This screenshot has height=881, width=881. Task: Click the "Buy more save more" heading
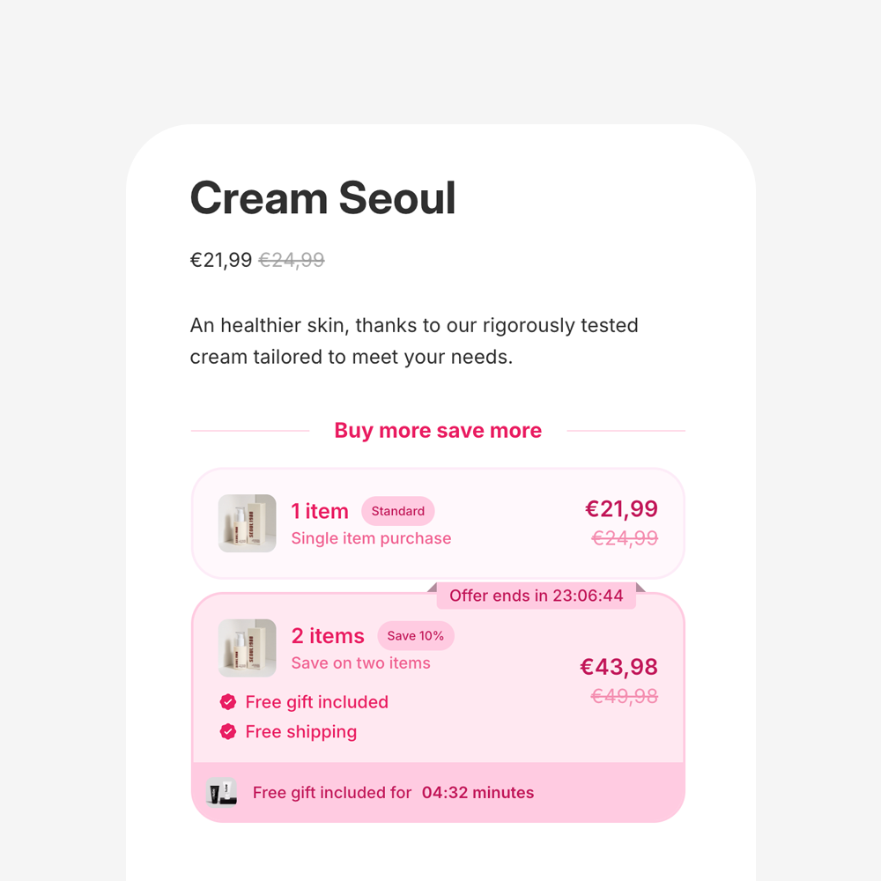[438, 431]
